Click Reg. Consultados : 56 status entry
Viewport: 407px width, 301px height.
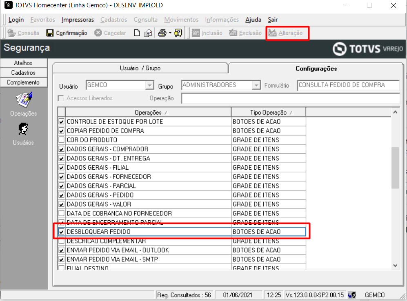184,295
